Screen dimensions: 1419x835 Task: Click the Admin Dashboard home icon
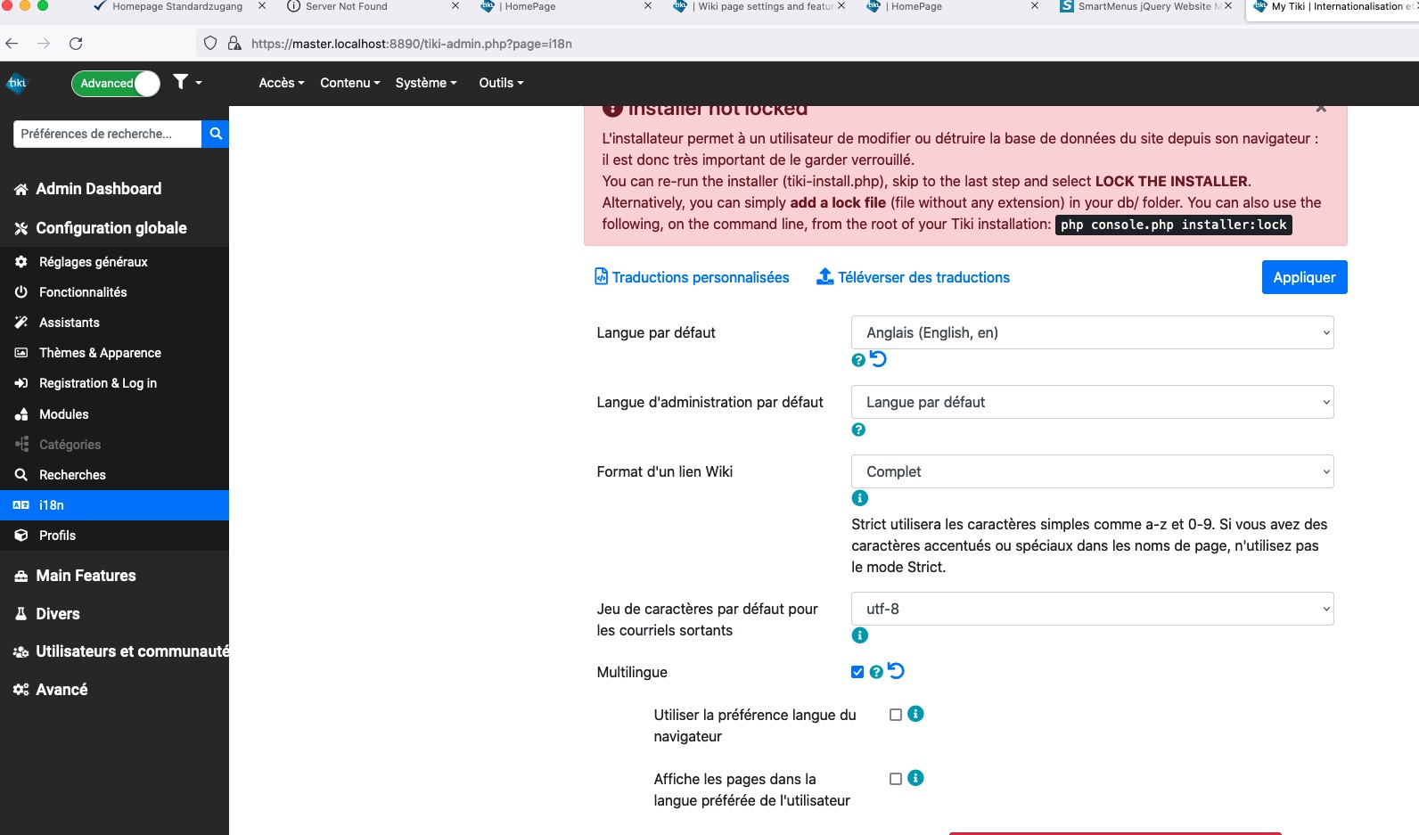pyautogui.click(x=21, y=189)
